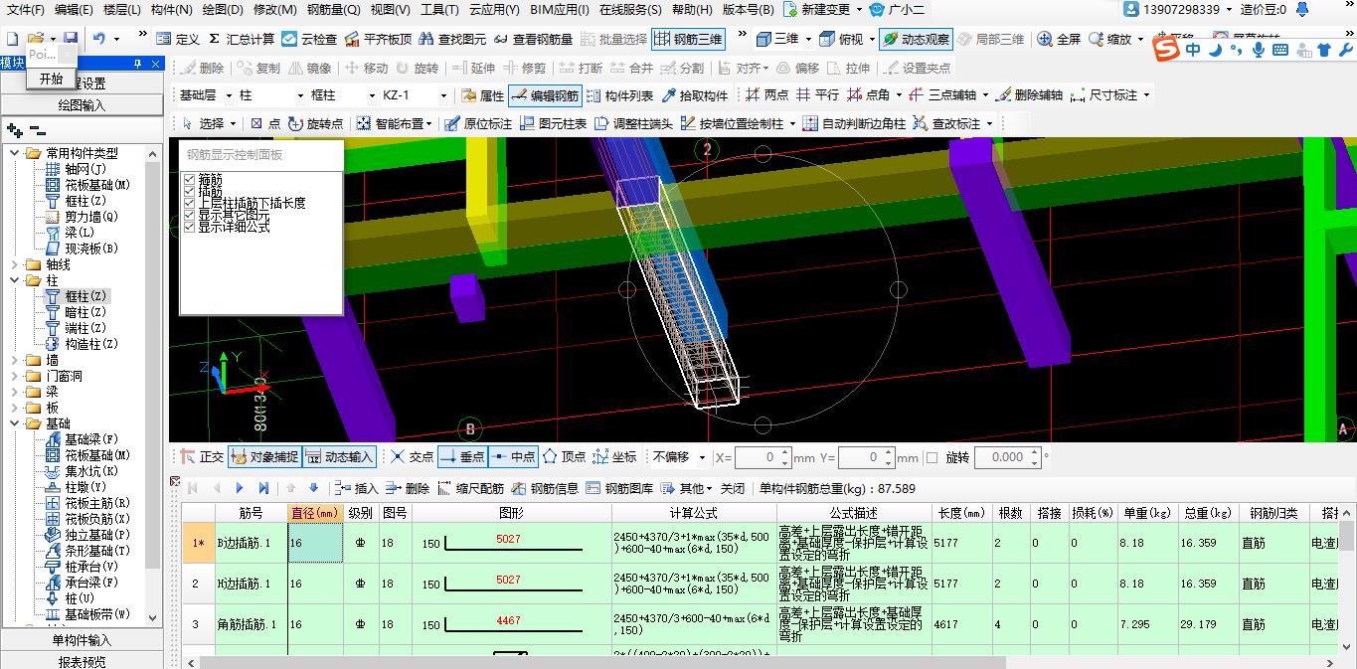1357x669 pixels.
Task: Open the 视图(V) menu
Action: [390, 10]
